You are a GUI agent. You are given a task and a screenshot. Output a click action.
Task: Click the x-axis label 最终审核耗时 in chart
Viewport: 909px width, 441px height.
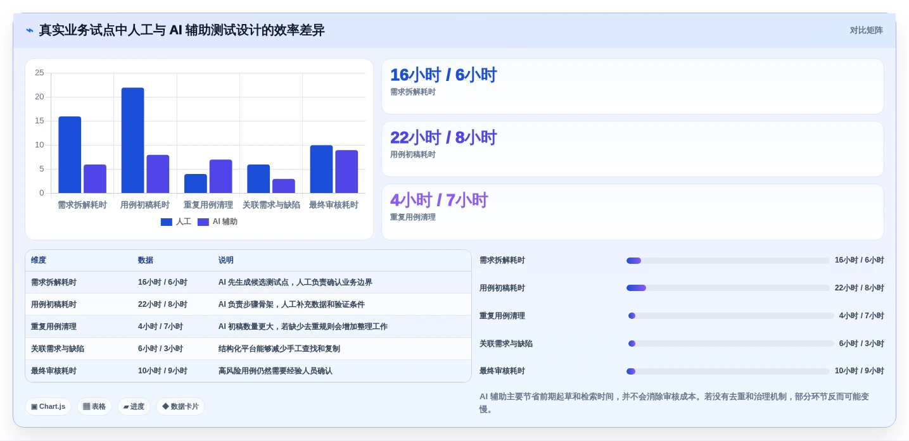click(x=334, y=205)
